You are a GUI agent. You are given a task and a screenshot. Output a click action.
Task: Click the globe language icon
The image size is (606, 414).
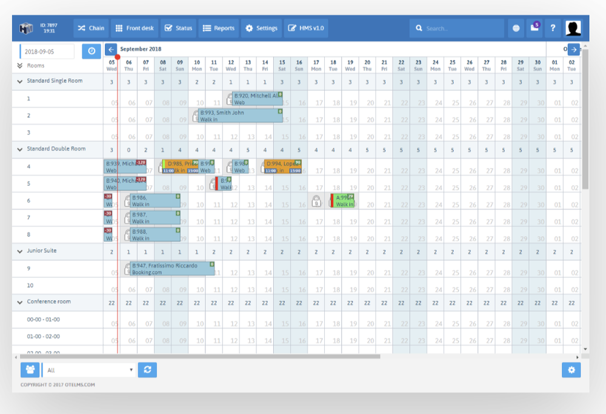click(x=516, y=28)
